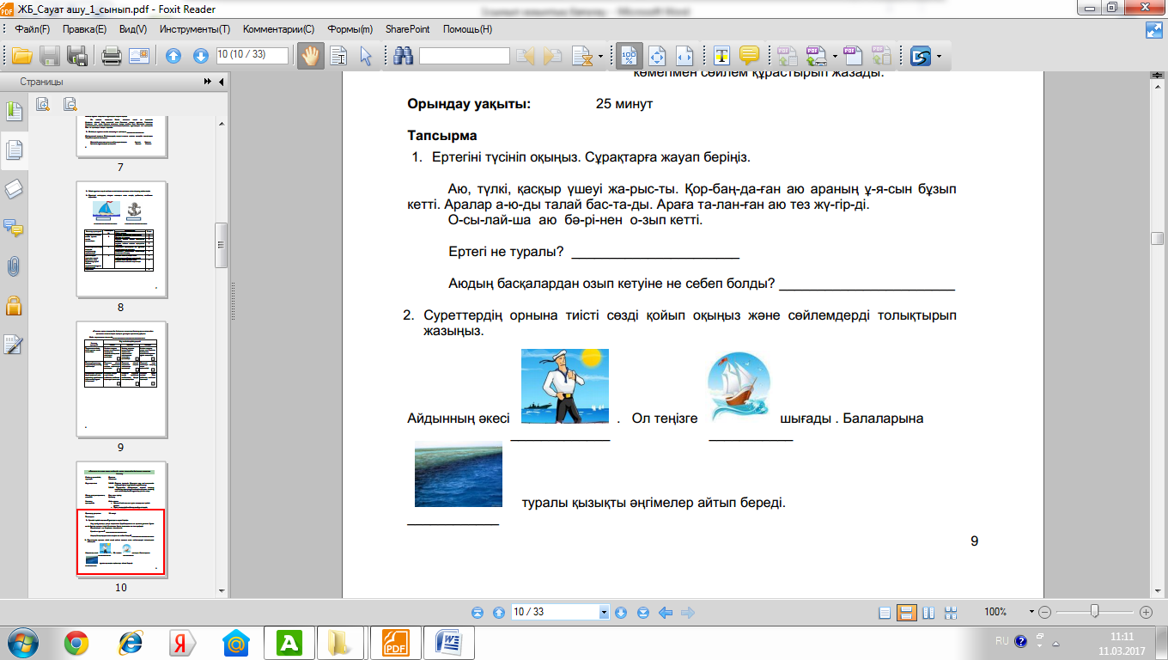The width and height of the screenshot is (1168, 660).
Task: Open Microsoft Word from taskbar
Action: [450, 642]
